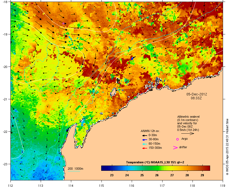Click the '150-300m' depth label
This screenshot has height=187, width=231.
click(155, 148)
